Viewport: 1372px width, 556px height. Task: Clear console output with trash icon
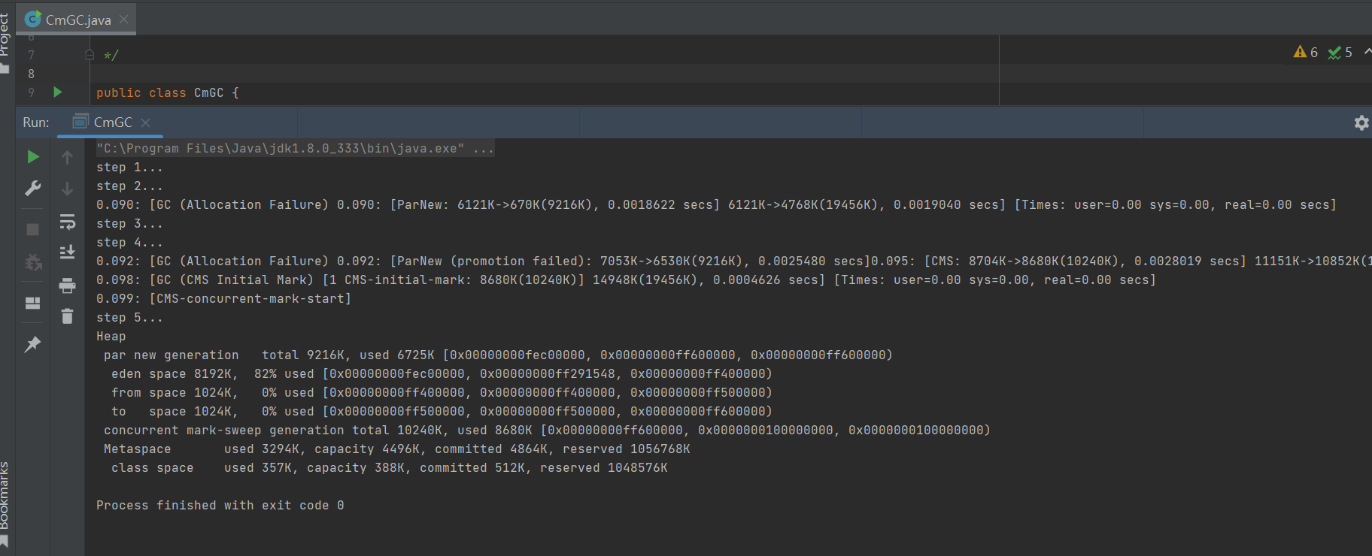[x=67, y=316]
